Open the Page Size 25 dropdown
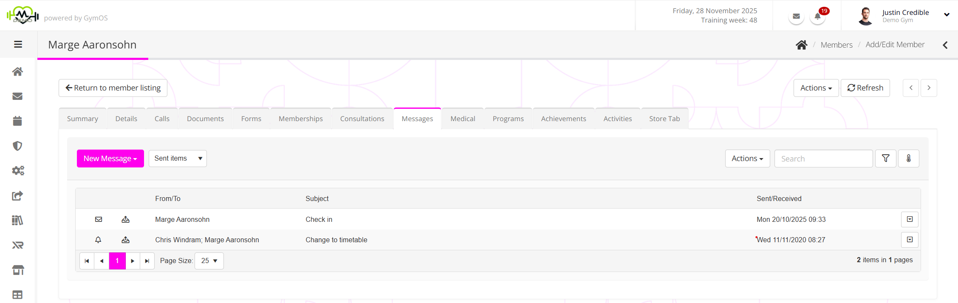The height and width of the screenshot is (303, 958). pyautogui.click(x=209, y=261)
